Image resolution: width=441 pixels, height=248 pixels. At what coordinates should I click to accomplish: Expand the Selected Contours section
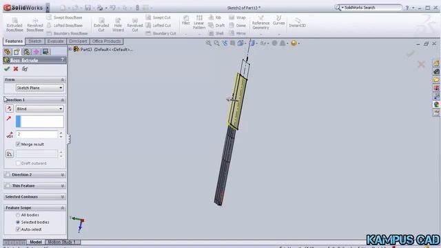pos(63,197)
